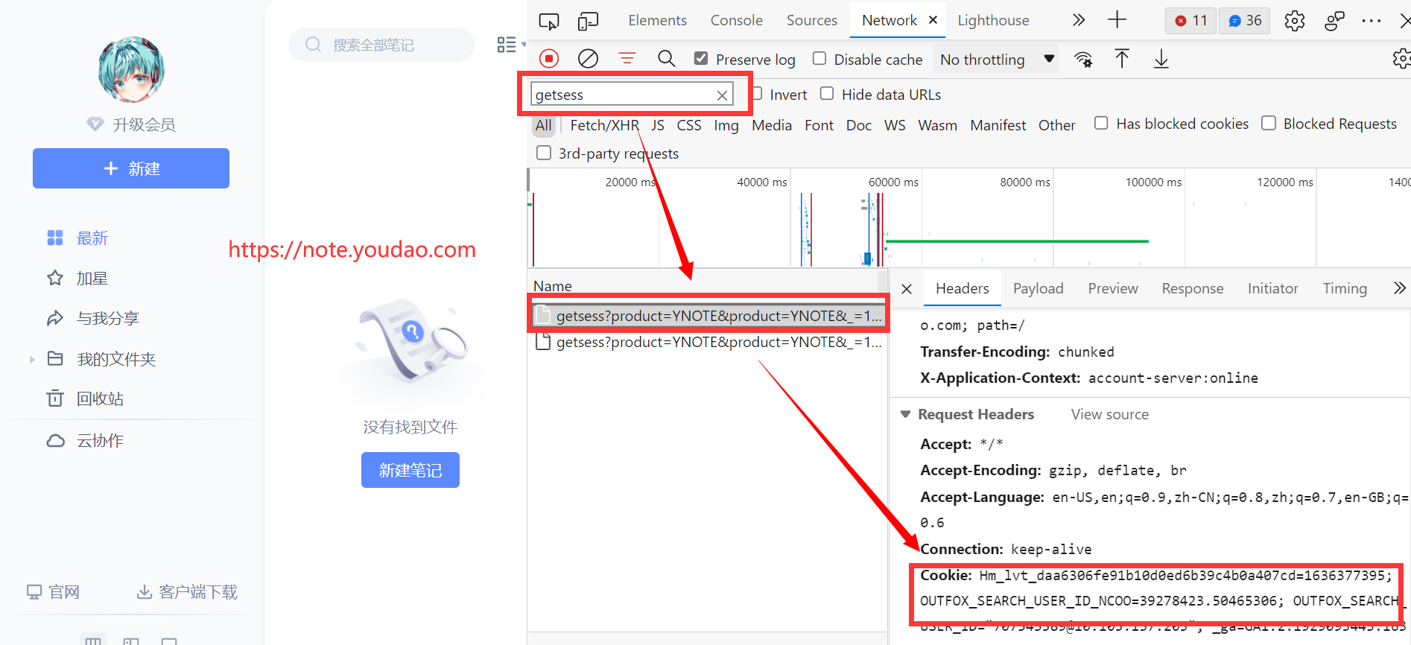This screenshot has width=1411, height=645.
Task: Click the import HAR upload arrow icon
Action: point(1122,59)
